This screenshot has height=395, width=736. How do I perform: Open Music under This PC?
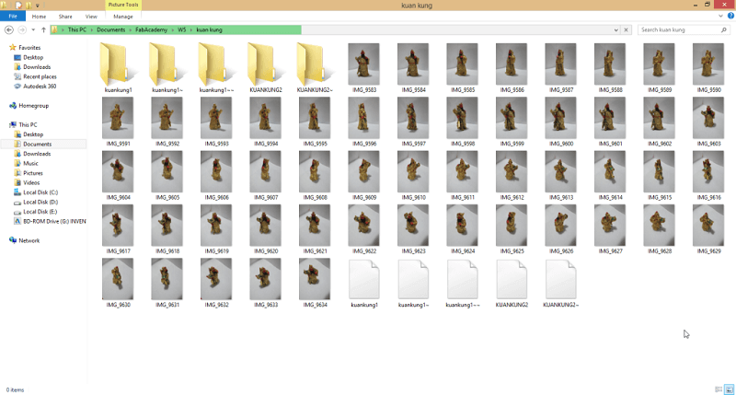pyautogui.click(x=31, y=164)
